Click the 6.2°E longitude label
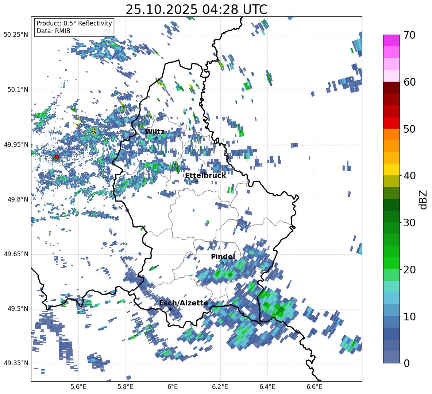This screenshot has width=432, height=394. click(220, 387)
